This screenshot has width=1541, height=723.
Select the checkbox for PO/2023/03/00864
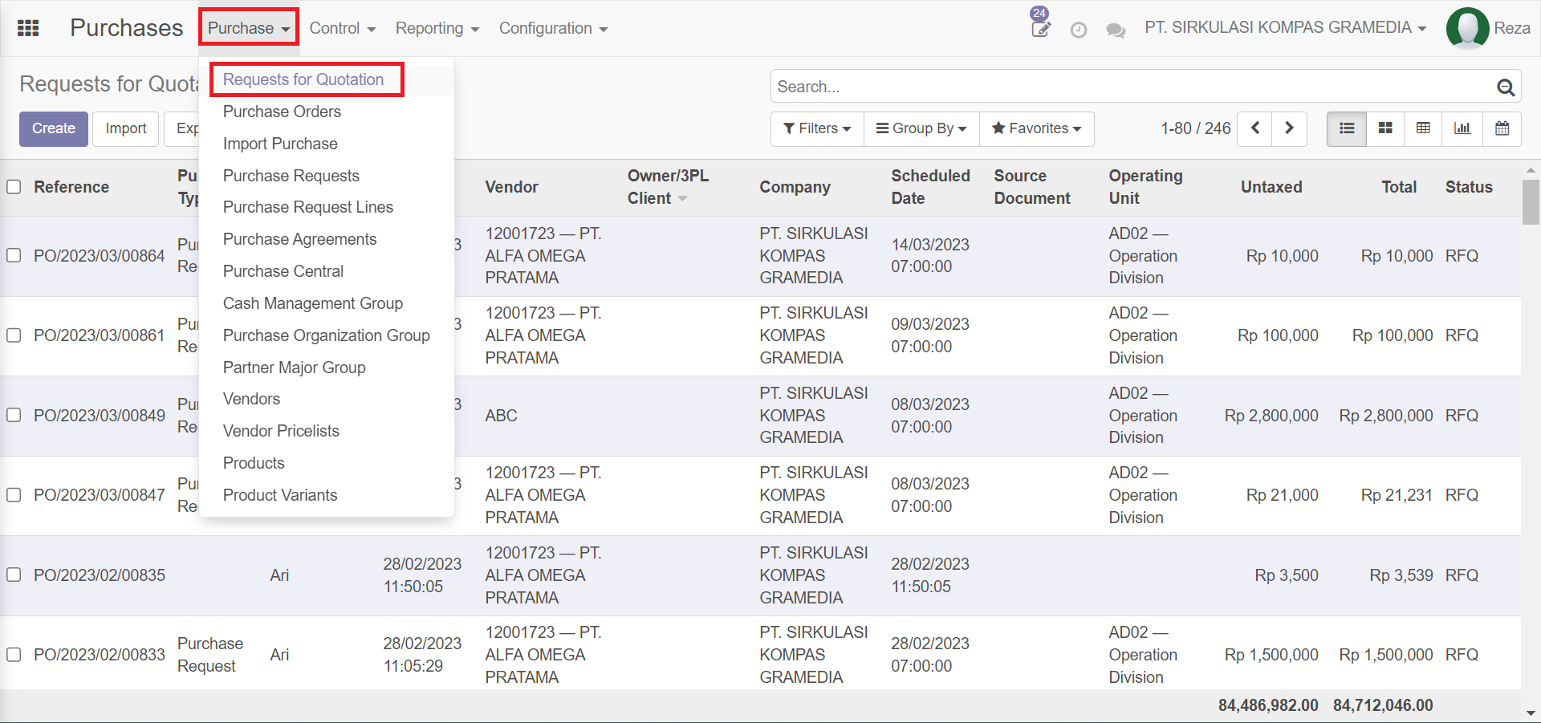click(x=14, y=256)
